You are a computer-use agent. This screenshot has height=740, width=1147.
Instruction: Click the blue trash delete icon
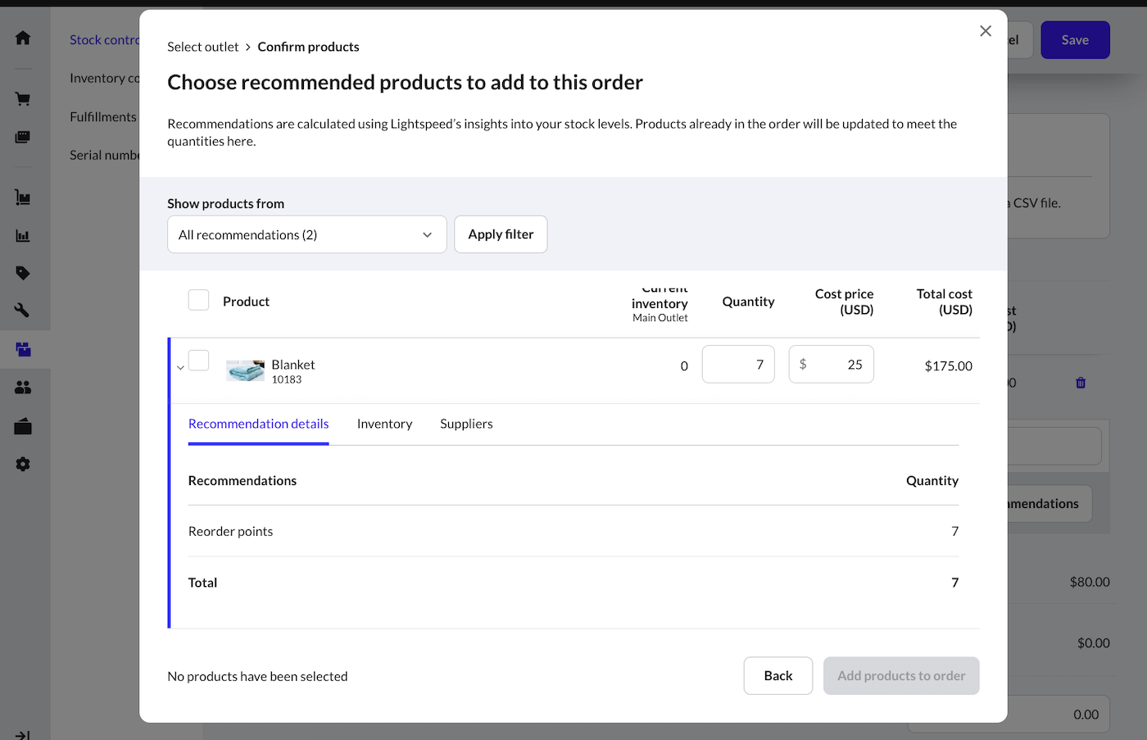point(1081,383)
